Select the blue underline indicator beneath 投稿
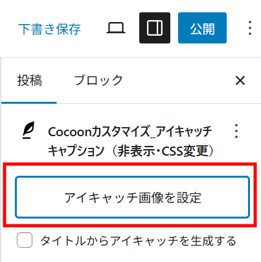The height and width of the screenshot is (262, 261). (29, 102)
